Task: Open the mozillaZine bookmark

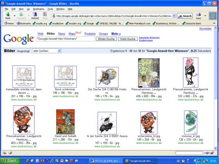Action: coord(56,23)
